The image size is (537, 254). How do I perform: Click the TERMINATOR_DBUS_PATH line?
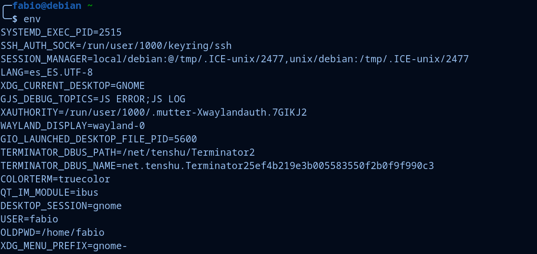click(128, 153)
